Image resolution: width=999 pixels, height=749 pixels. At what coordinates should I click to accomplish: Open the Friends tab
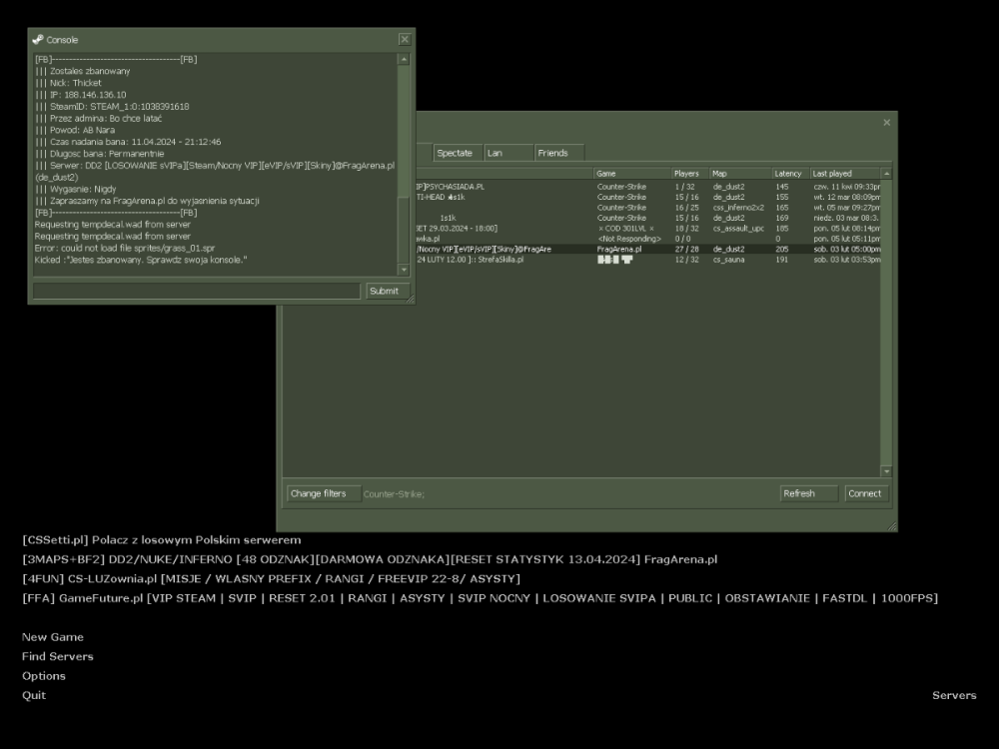pos(557,153)
